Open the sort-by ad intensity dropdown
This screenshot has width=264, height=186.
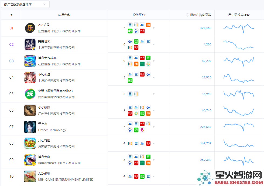tap(25, 4)
